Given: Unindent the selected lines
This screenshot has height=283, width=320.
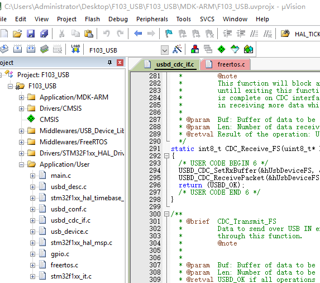Looking at the screenshot, I should 241,34.
